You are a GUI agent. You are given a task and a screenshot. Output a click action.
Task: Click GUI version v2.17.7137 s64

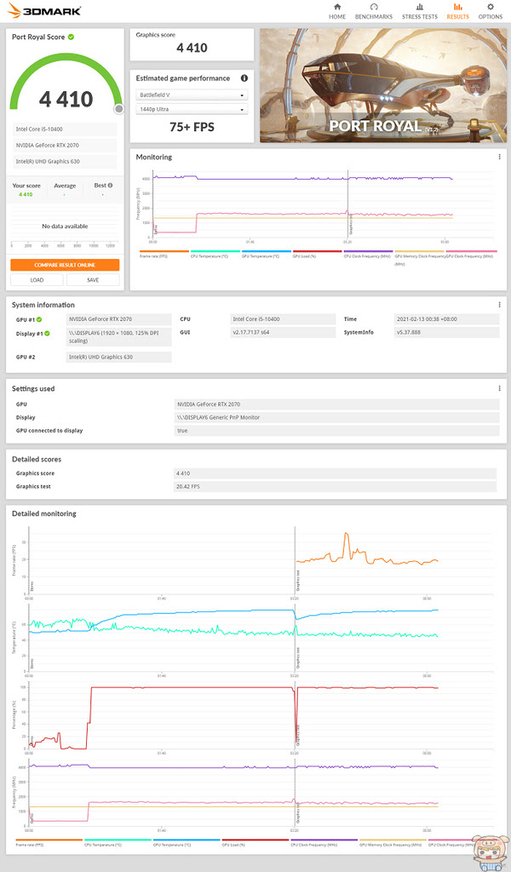point(283,333)
